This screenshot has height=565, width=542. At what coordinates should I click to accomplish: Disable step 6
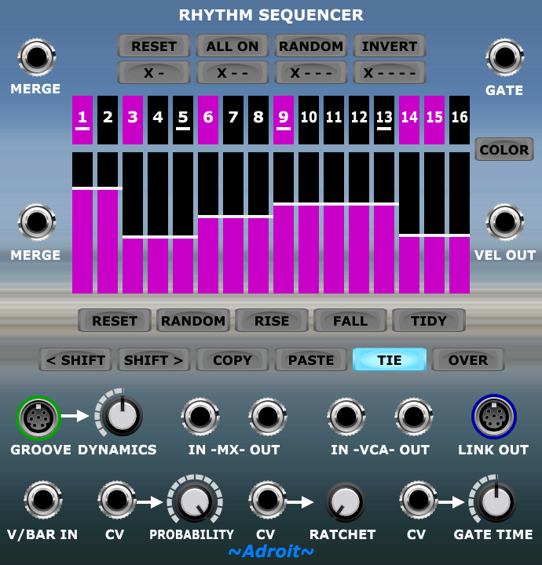[208, 120]
